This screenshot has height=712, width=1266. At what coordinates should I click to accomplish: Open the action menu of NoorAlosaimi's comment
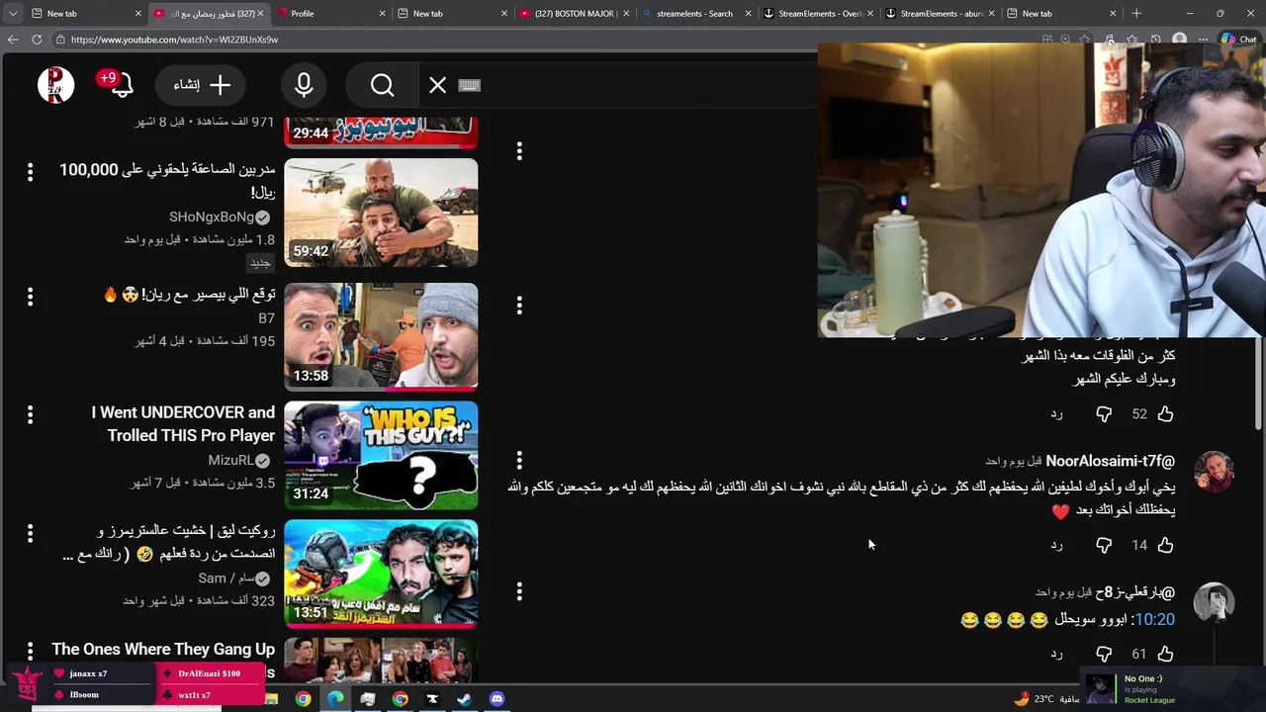point(519,460)
